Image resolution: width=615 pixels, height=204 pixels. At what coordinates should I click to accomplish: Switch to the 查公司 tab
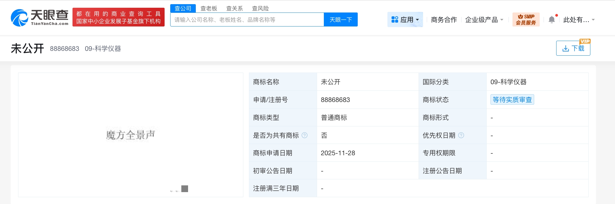pyautogui.click(x=183, y=8)
